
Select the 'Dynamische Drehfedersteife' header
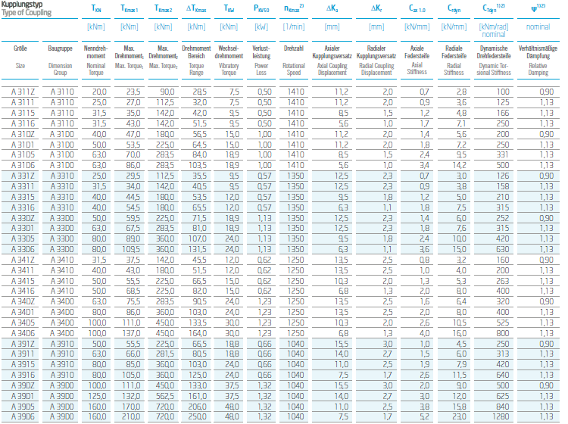pos(493,52)
